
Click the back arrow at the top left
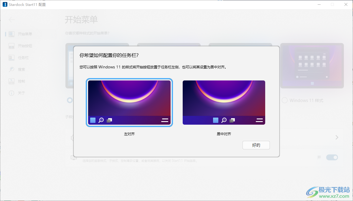click(12, 20)
